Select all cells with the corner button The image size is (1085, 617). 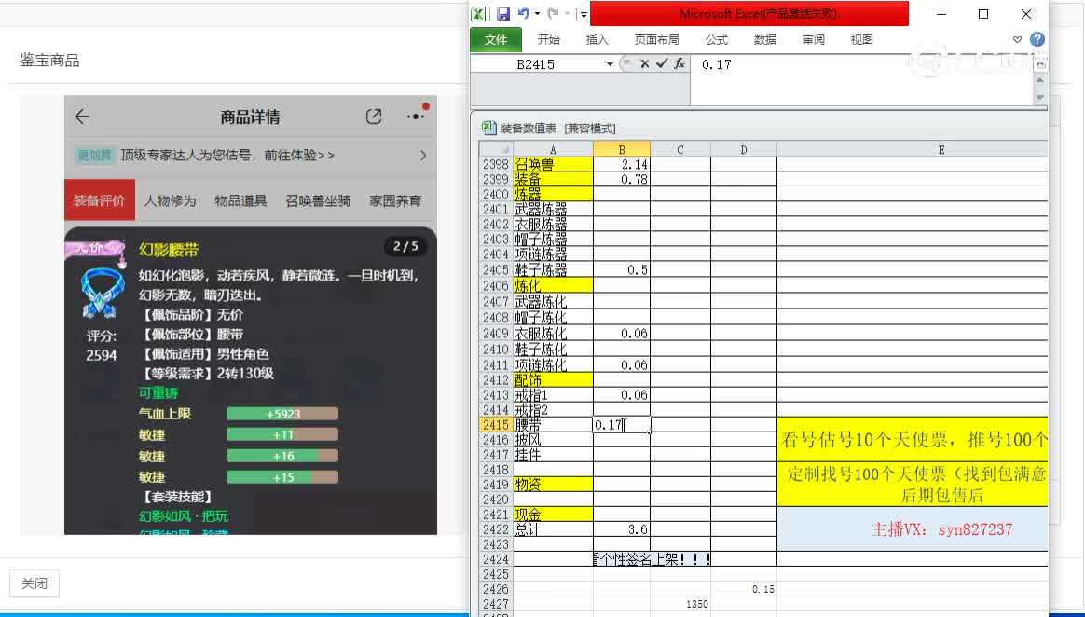coord(496,149)
